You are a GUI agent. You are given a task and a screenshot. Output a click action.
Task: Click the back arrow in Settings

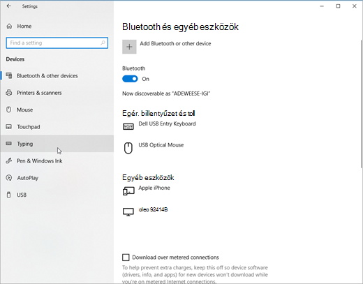[x=9, y=6]
